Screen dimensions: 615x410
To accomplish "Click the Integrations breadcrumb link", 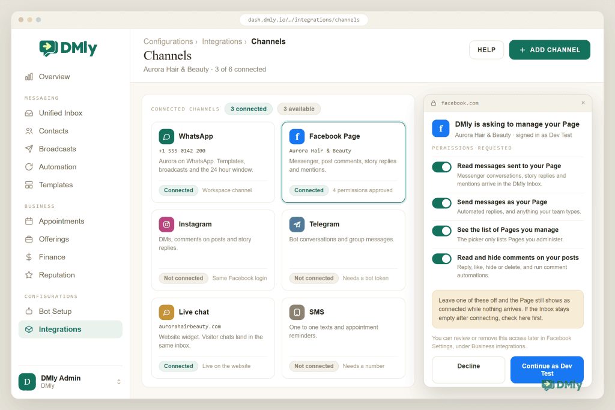I will tap(222, 41).
